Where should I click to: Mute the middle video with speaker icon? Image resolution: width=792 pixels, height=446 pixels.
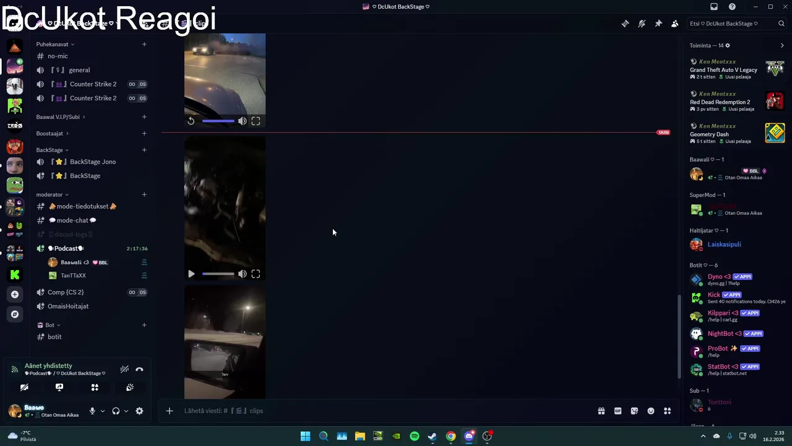242,274
